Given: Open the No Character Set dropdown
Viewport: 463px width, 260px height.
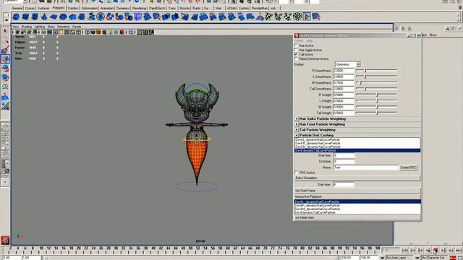Looking at the screenshot, I should [x=417, y=258].
